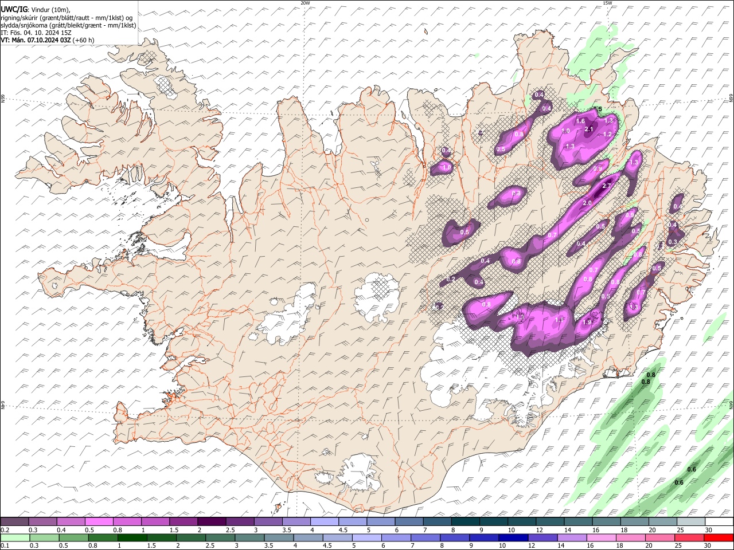Click the '2.1' precipitation value on the map
Image resolution: width=734 pixels, height=550 pixels.
tap(588, 129)
